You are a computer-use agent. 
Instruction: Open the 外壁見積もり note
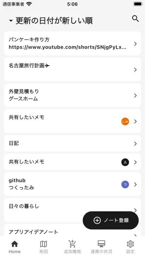pyautogui.click(x=72, y=95)
